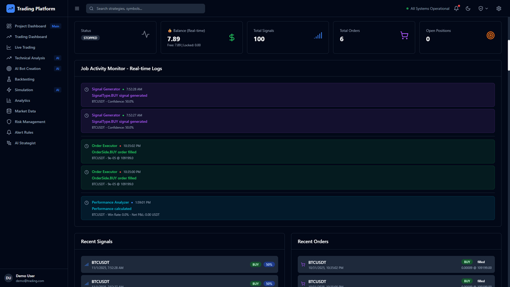Collapse sidebar with hamburger menu icon
This screenshot has height=287, width=510.
77,8
